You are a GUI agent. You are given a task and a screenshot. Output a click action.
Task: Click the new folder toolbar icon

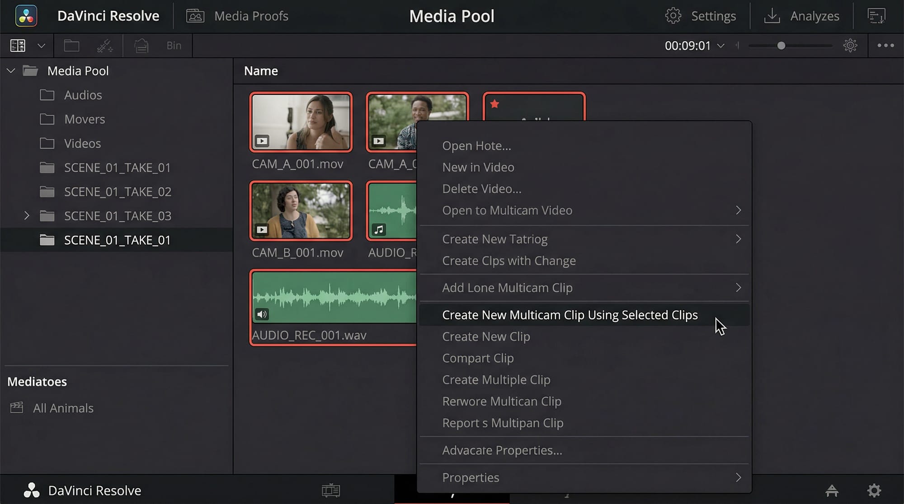tap(71, 46)
